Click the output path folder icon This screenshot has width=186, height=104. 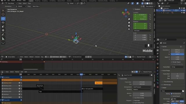point(183,91)
